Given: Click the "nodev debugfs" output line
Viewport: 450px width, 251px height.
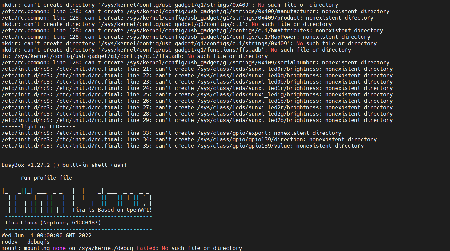Looking at the screenshot, I should (26, 242).
